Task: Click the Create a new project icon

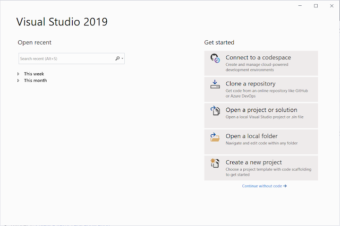Action: click(215, 163)
